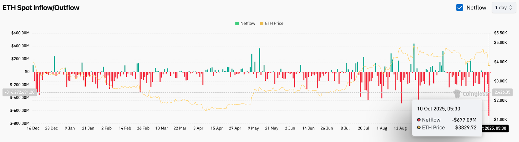Image resolution: width=519 pixels, height=142 pixels.
Task: Select the 2,426.35 right axis price marker
Action: [x=502, y=92]
